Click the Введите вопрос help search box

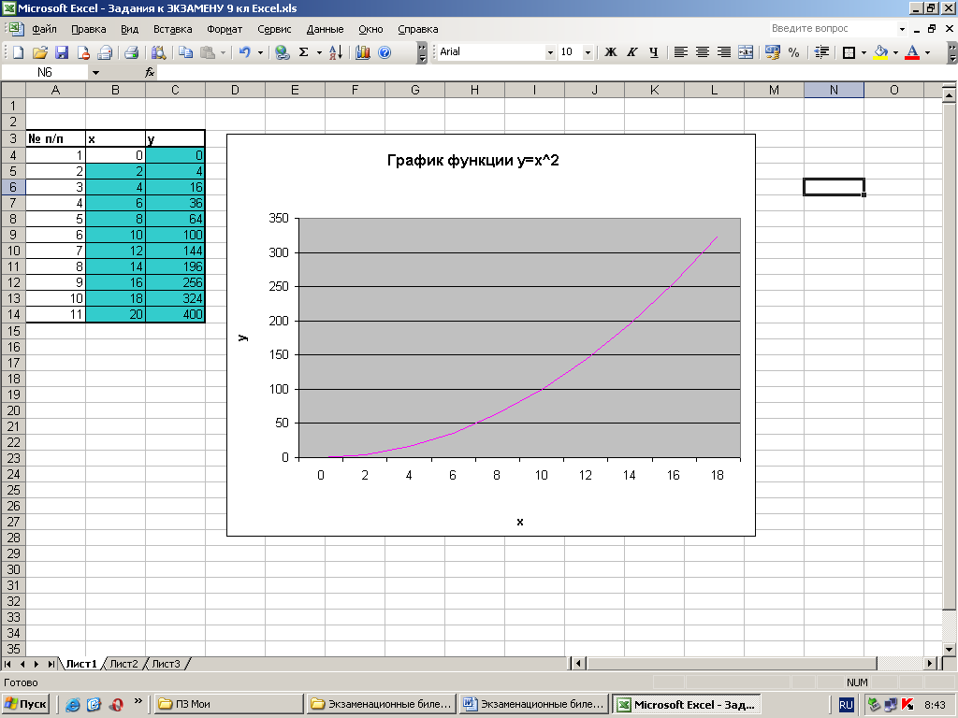pos(832,29)
